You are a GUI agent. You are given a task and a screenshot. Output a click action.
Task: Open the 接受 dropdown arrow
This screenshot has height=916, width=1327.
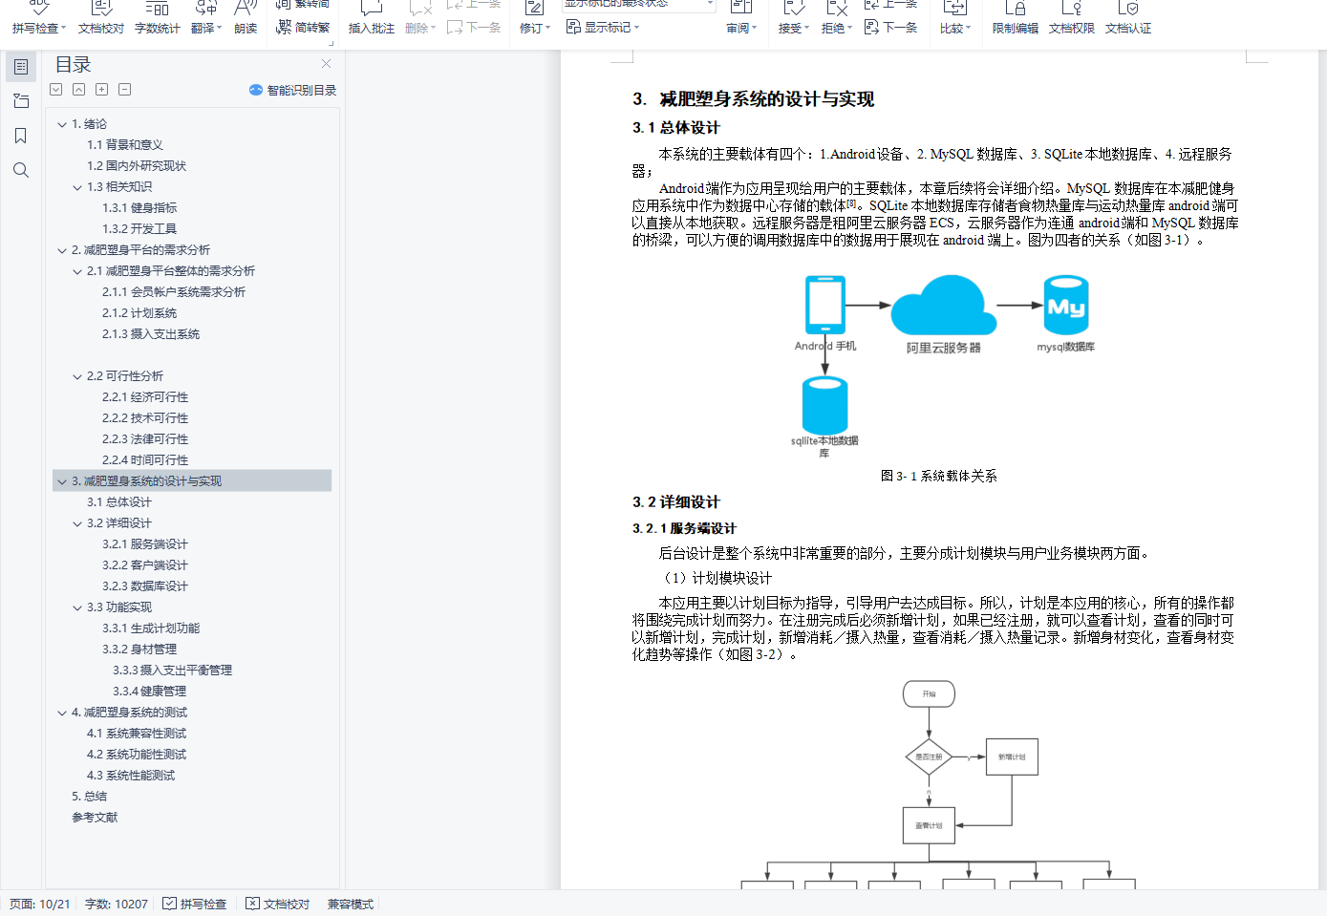(x=806, y=29)
